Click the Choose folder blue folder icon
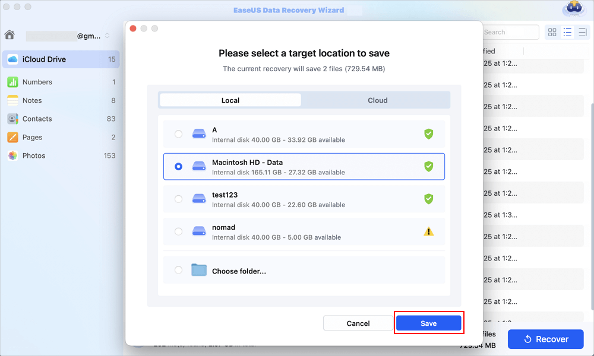The image size is (594, 356). (199, 270)
